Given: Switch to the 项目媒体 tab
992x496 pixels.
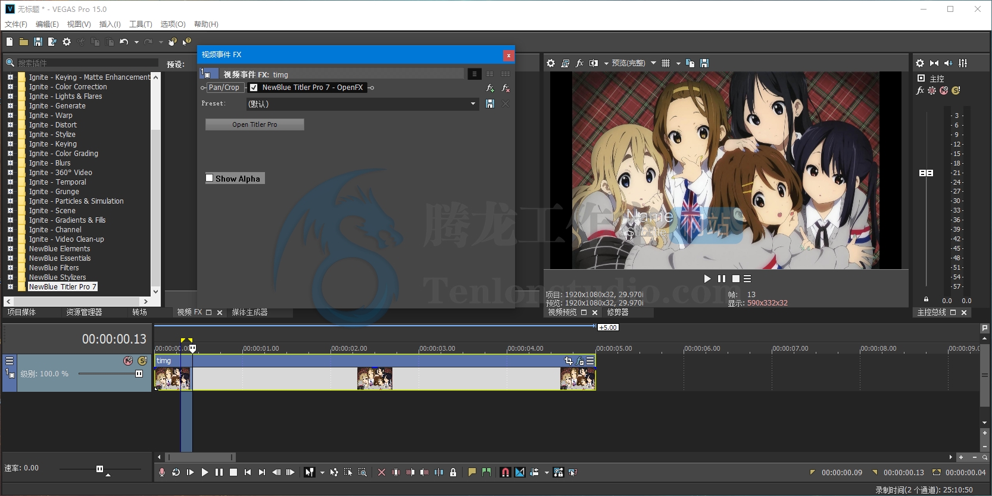Looking at the screenshot, I should click(x=21, y=313).
